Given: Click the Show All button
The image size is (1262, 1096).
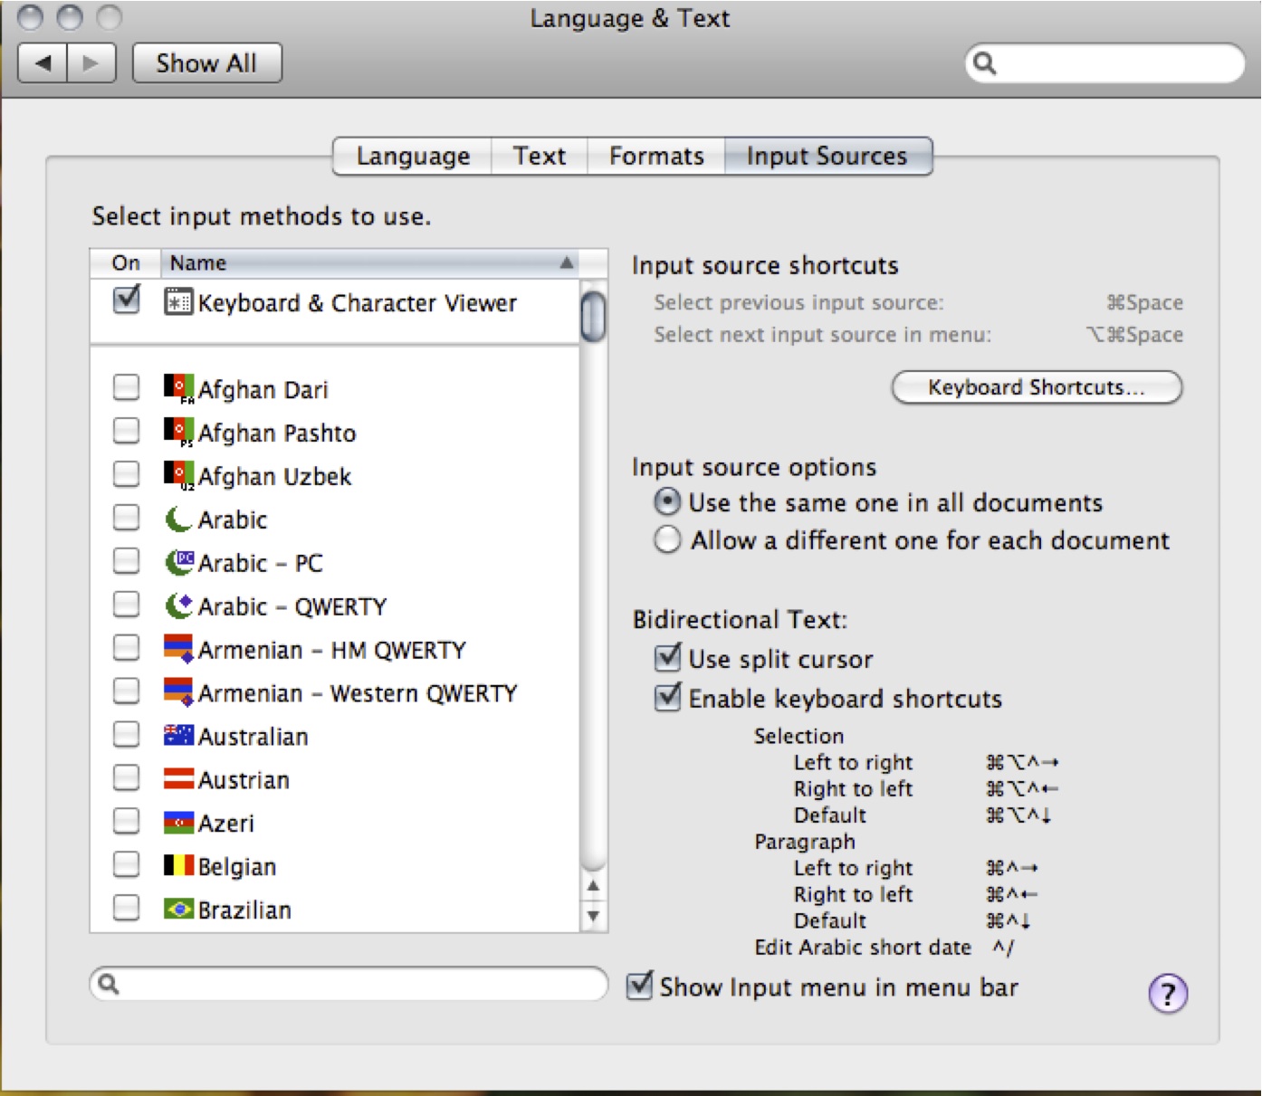Looking at the screenshot, I should click(206, 63).
